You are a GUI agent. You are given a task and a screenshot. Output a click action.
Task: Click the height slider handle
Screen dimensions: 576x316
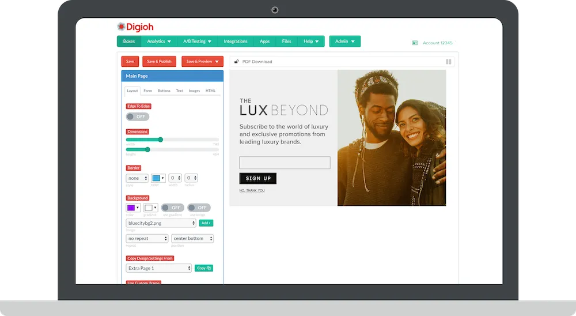click(147, 150)
